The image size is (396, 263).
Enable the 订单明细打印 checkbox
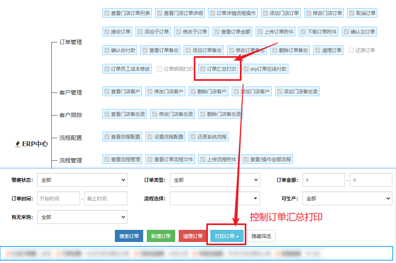pyautogui.click(x=160, y=69)
